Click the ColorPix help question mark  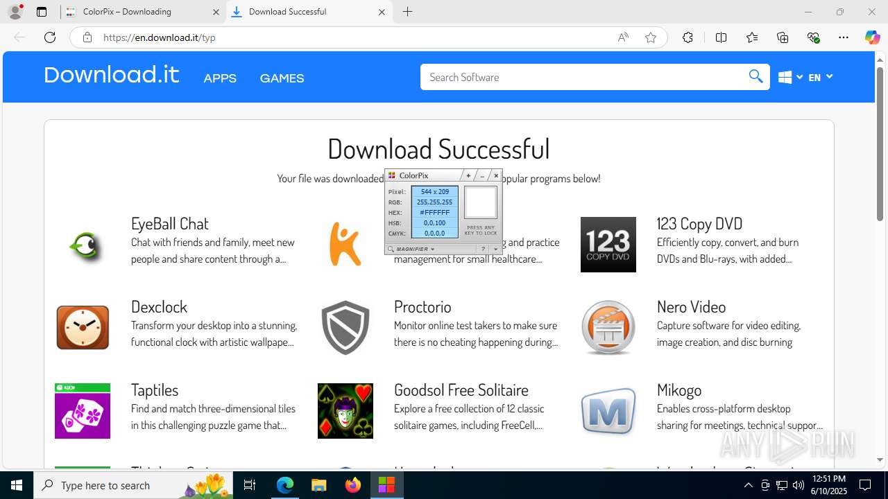483,249
